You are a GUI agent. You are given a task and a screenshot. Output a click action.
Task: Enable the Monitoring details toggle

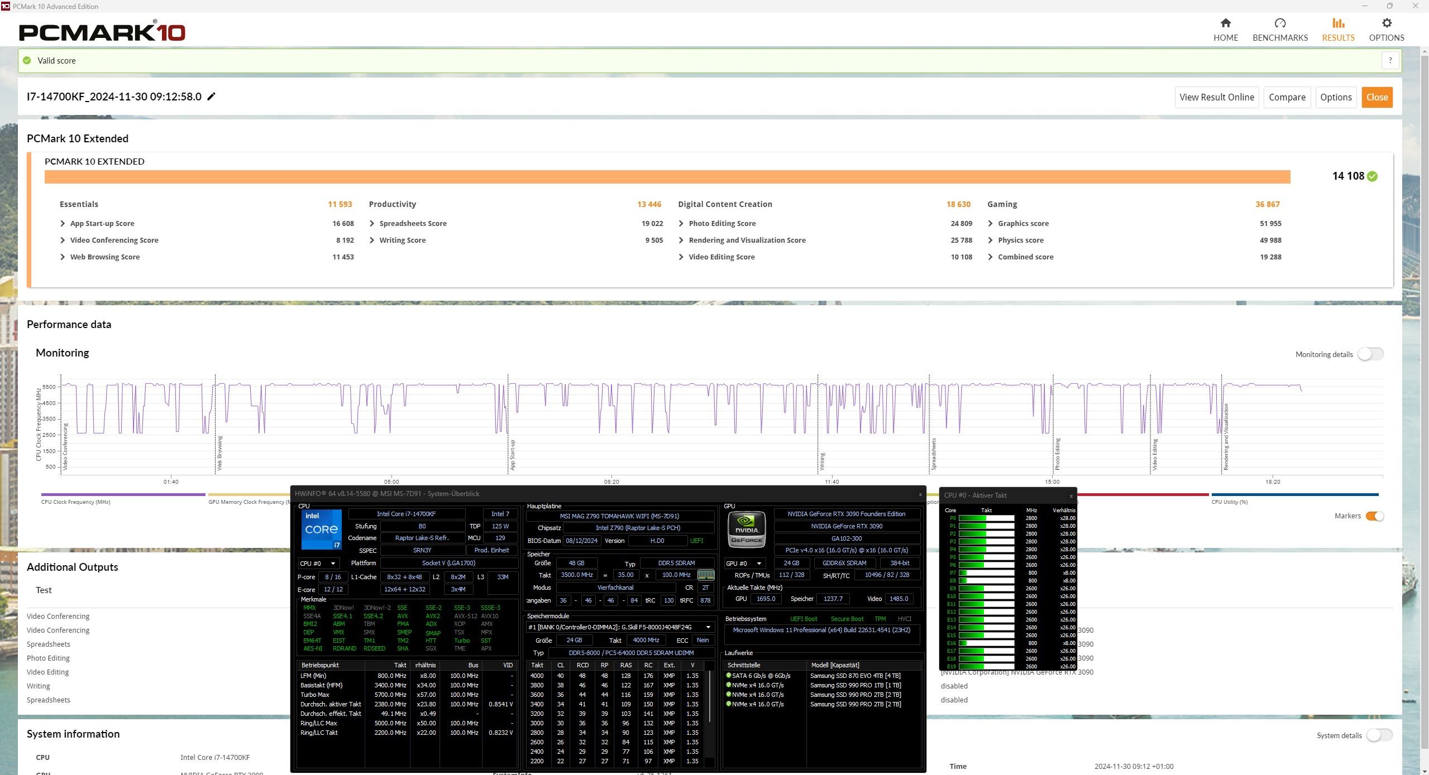(x=1370, y=354)
